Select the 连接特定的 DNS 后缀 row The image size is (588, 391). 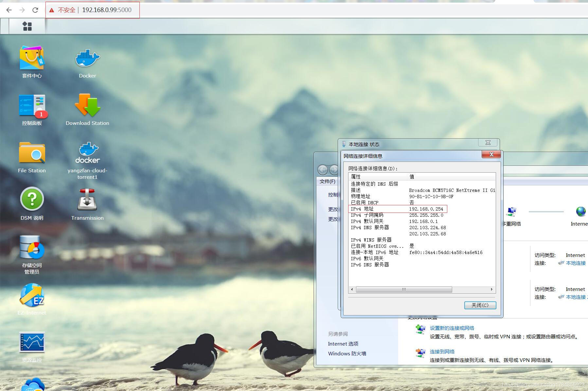pyautogui.click(x=422, y=184)
